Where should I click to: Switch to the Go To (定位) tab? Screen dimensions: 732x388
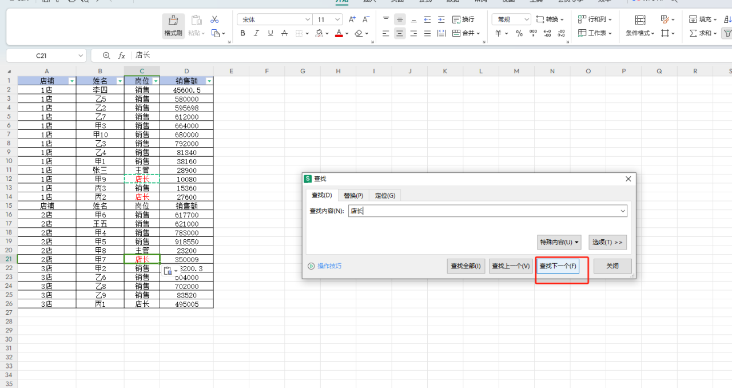point(385,196)
